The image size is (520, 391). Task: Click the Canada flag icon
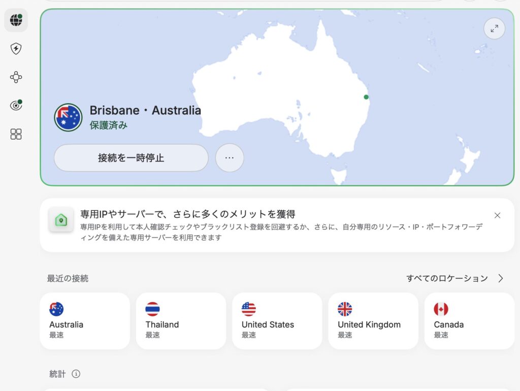pyautogui.click(x=441, y=309)
